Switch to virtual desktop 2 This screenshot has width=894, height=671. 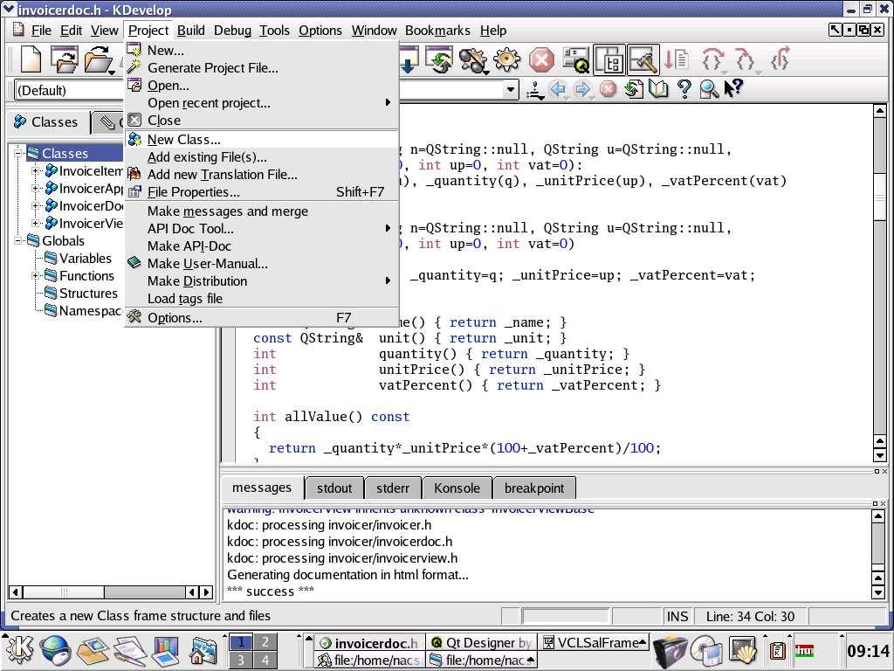pyautogui.click(x=265, y=642)
